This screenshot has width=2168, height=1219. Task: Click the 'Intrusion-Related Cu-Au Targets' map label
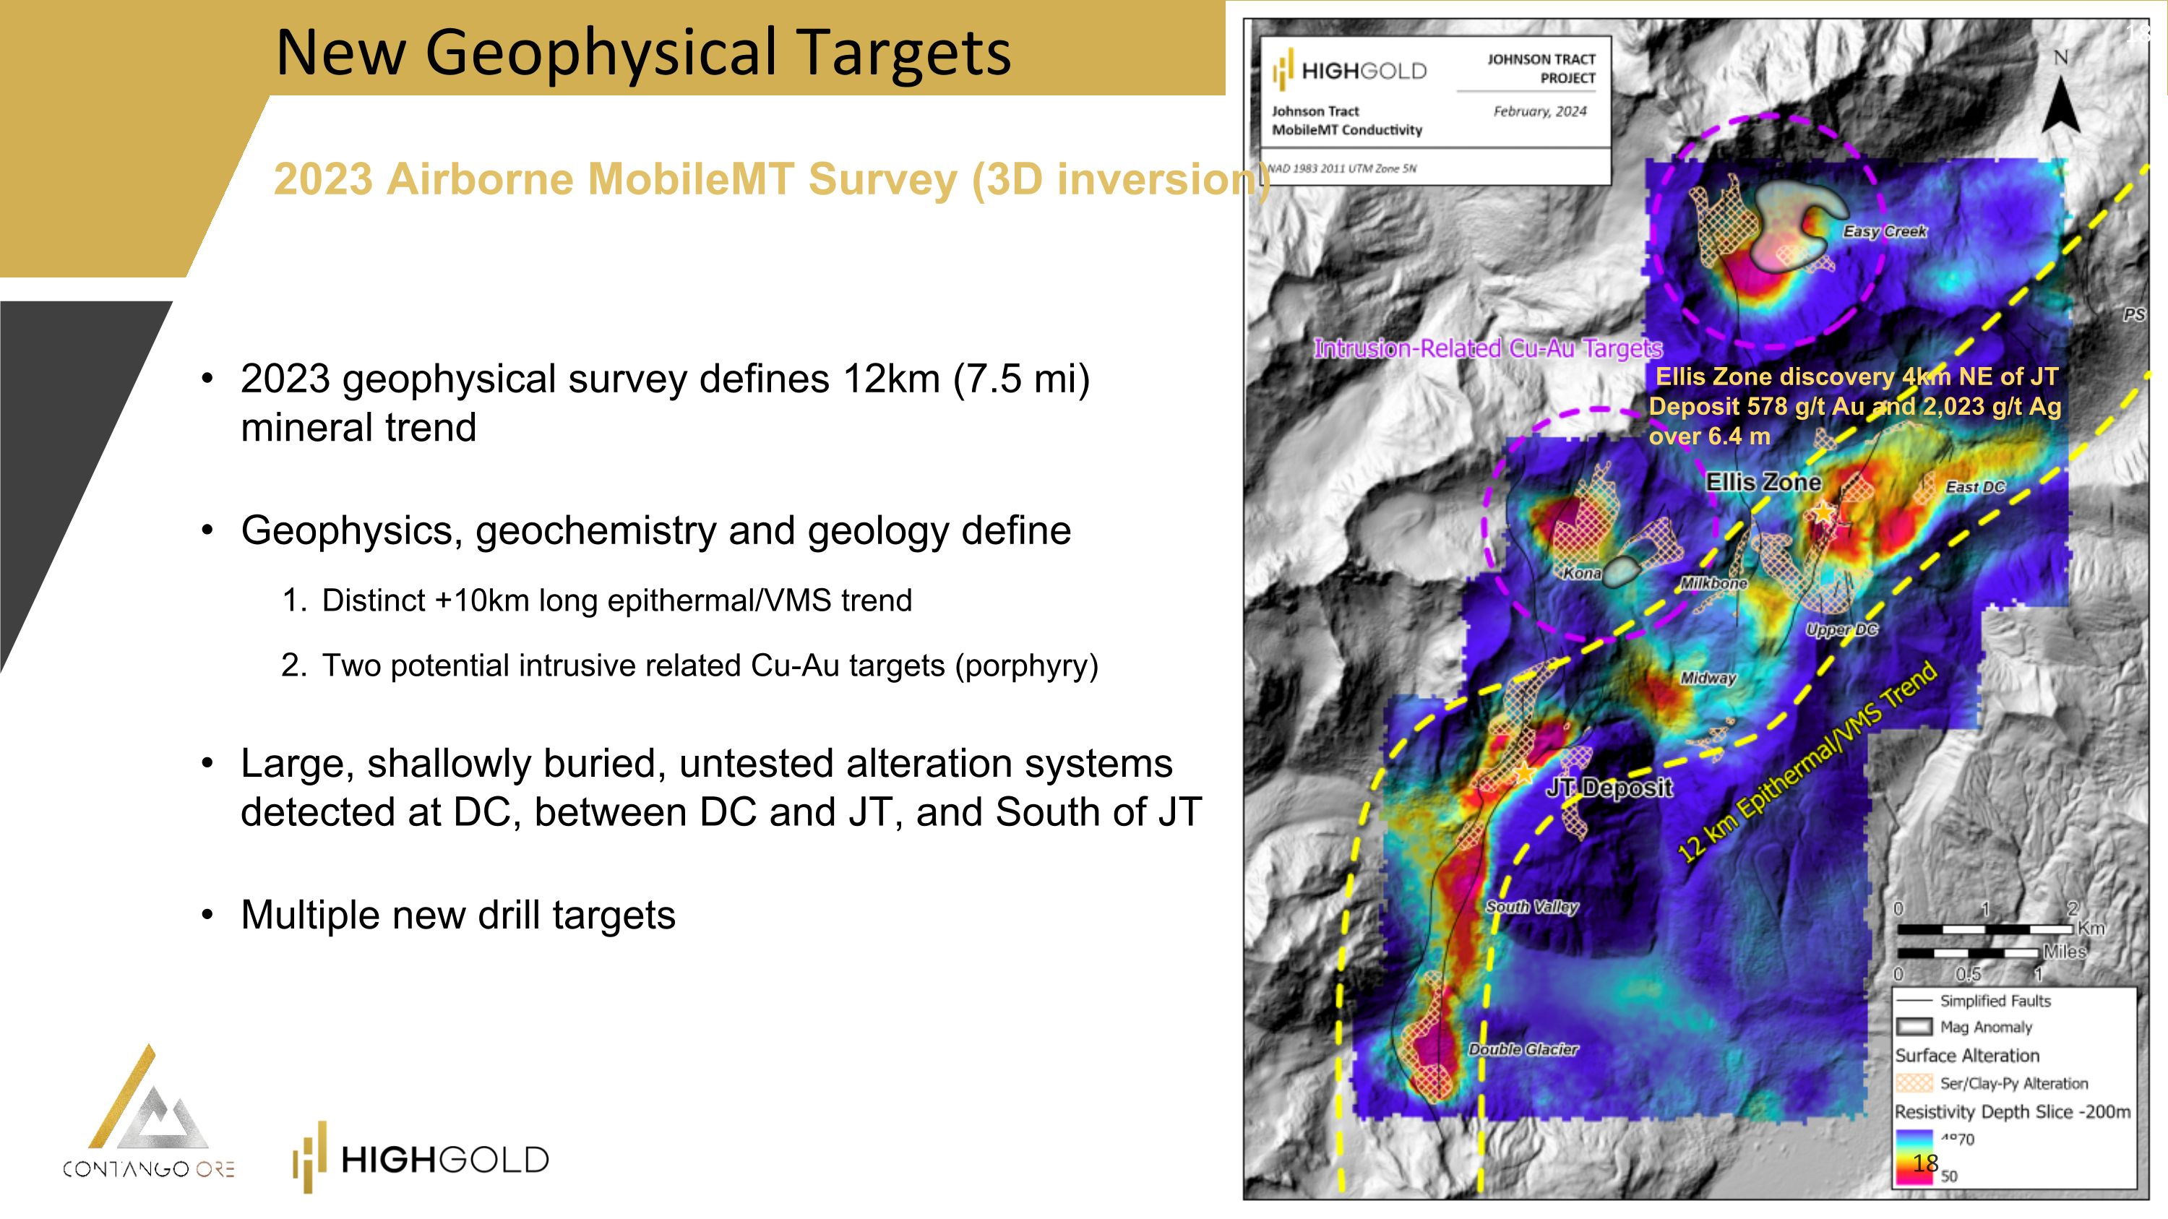(1488, 348)
